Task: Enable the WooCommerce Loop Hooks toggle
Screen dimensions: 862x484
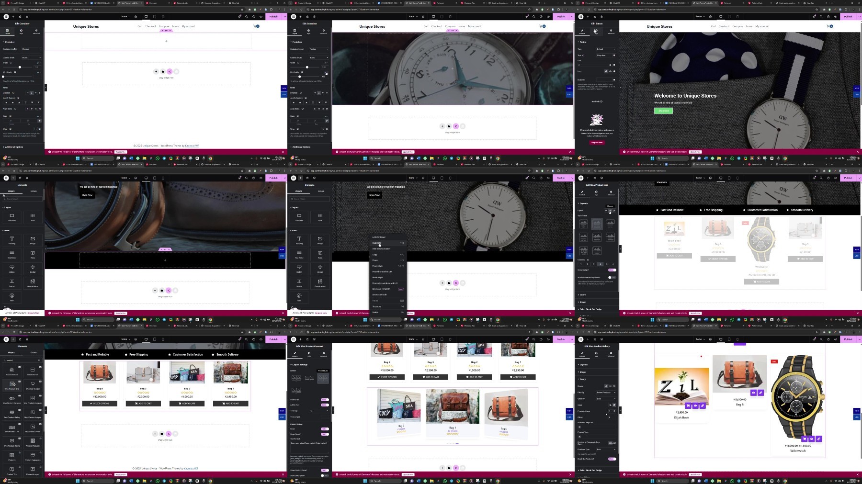Action: pyautogui.click(x=612, y=277)
